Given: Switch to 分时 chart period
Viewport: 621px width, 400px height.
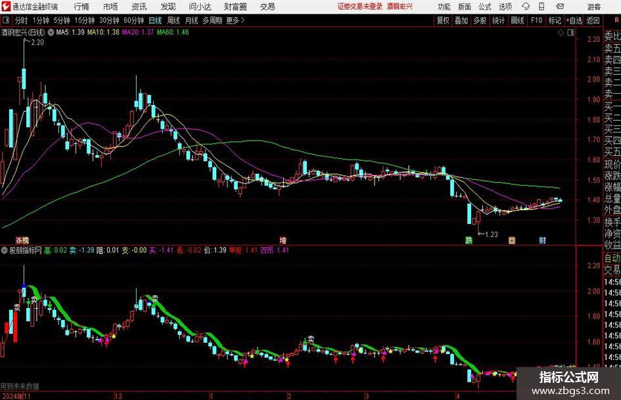Looking at the screenshot, I should click(21, 20).
